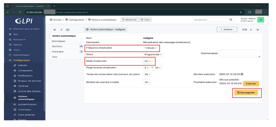This screenshot has width=276, height=127.
Task: Bookmark this page with star icon
Action: pos(241,12)
